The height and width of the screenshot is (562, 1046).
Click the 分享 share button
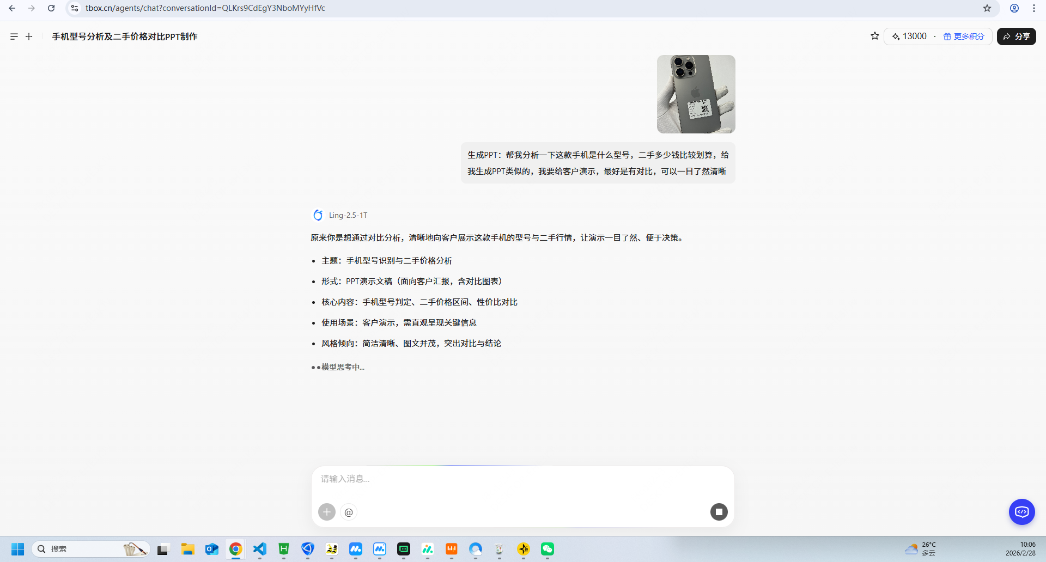tap(1016, 36)
